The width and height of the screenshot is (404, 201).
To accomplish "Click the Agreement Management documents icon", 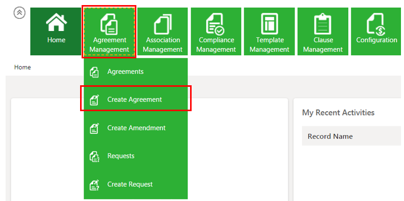I will coord(109,24).
